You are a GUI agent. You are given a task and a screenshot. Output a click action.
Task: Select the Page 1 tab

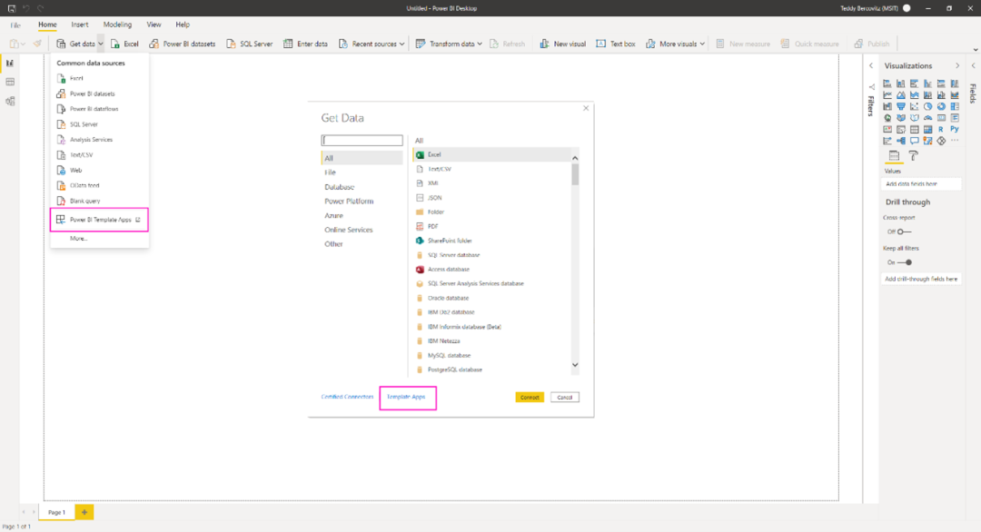[x=56, y=512]
